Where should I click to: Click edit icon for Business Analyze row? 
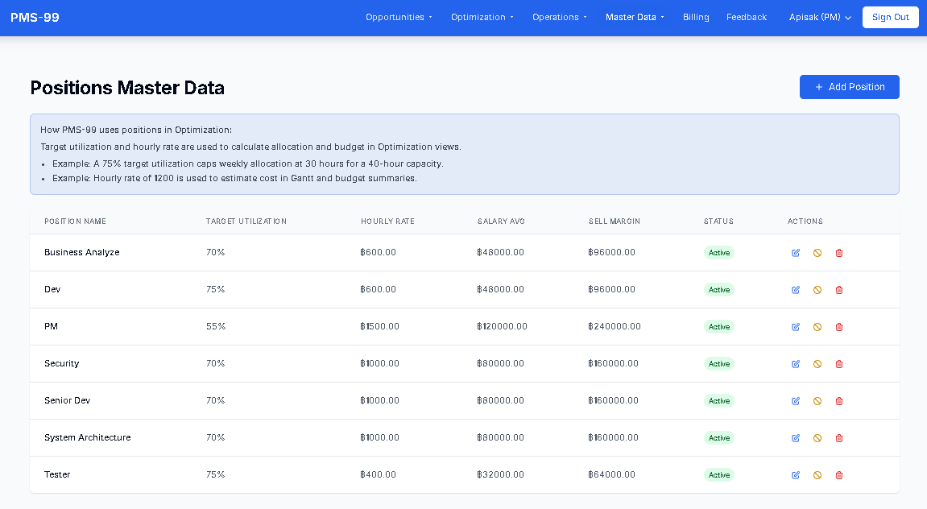(796, 253)
